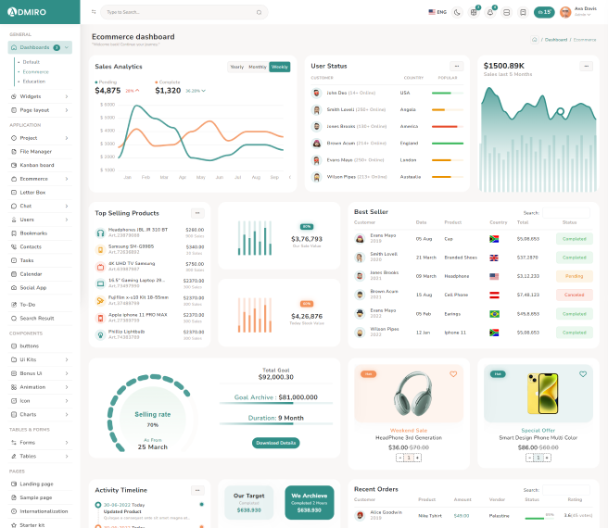Favorite the HeadPhone 3rd Generation heart
The image size is (608, 528).
point(453,374)
